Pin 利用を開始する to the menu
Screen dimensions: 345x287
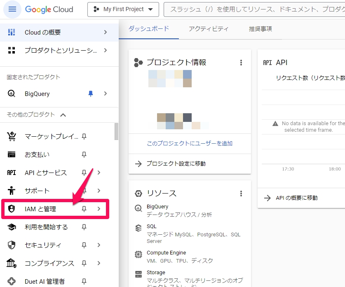pos(84,227)
